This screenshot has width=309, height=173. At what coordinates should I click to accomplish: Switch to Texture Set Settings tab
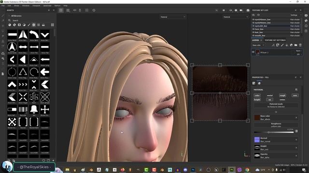(x=275, y=40)
